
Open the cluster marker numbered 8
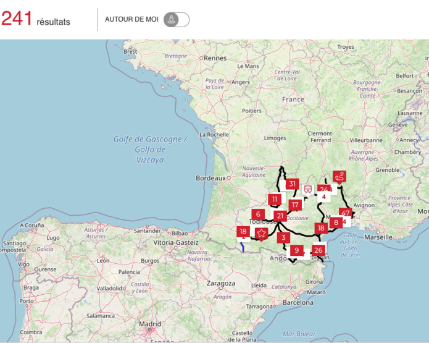point(336,222)
